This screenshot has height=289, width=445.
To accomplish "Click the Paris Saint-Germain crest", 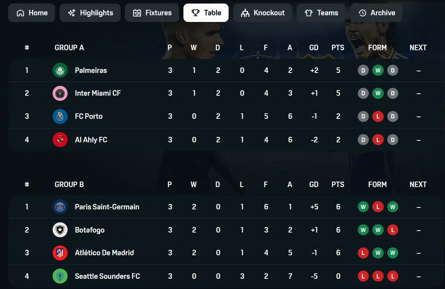I will (x=60, y=207).
